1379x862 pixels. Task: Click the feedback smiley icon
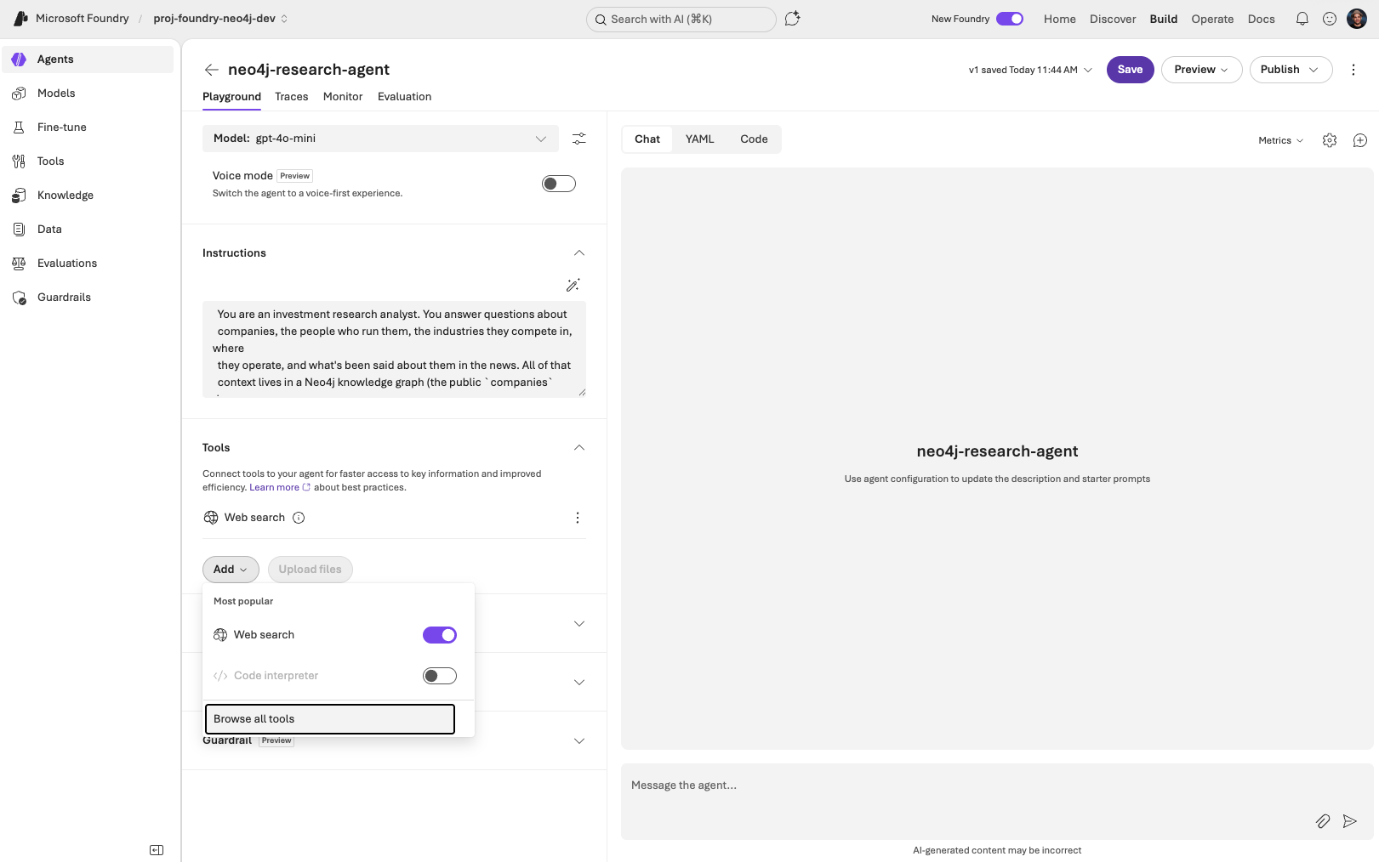(x=1330, y=19)
